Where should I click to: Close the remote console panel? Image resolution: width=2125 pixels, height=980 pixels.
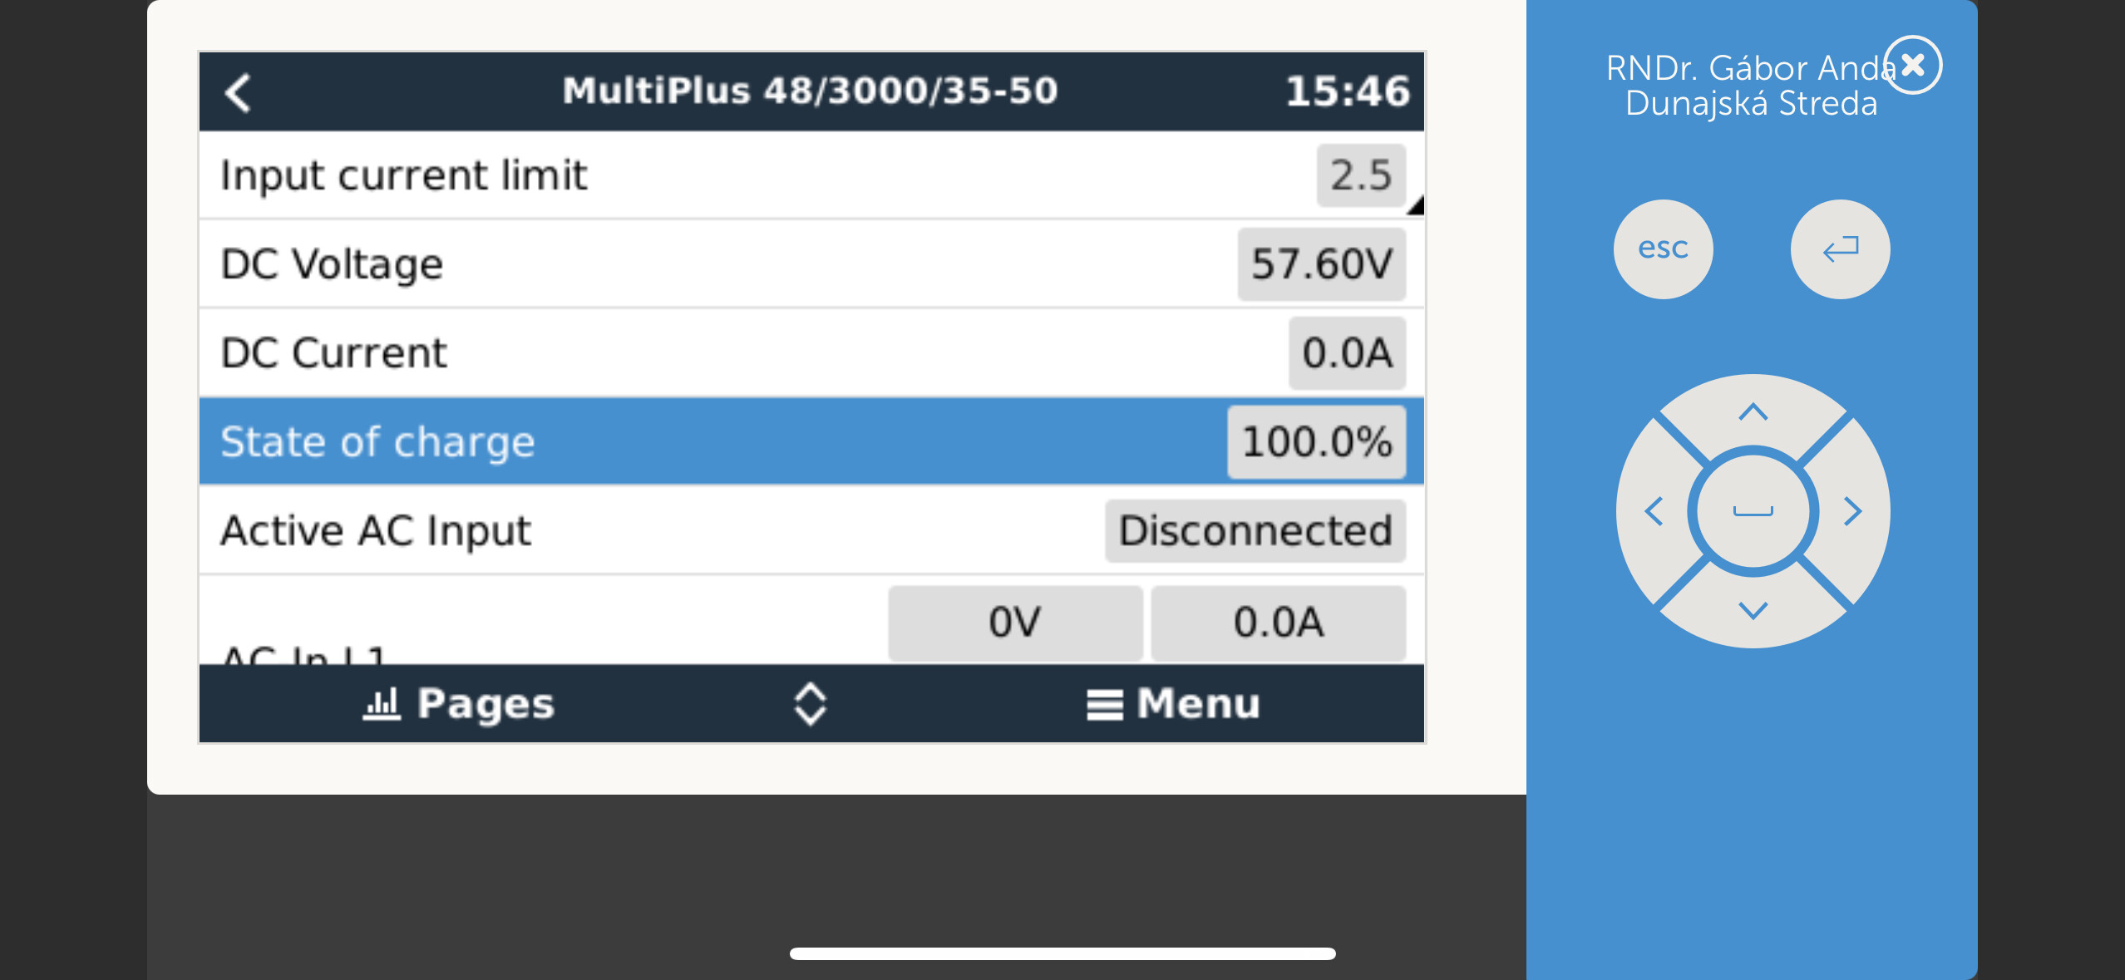[1912, 65]
